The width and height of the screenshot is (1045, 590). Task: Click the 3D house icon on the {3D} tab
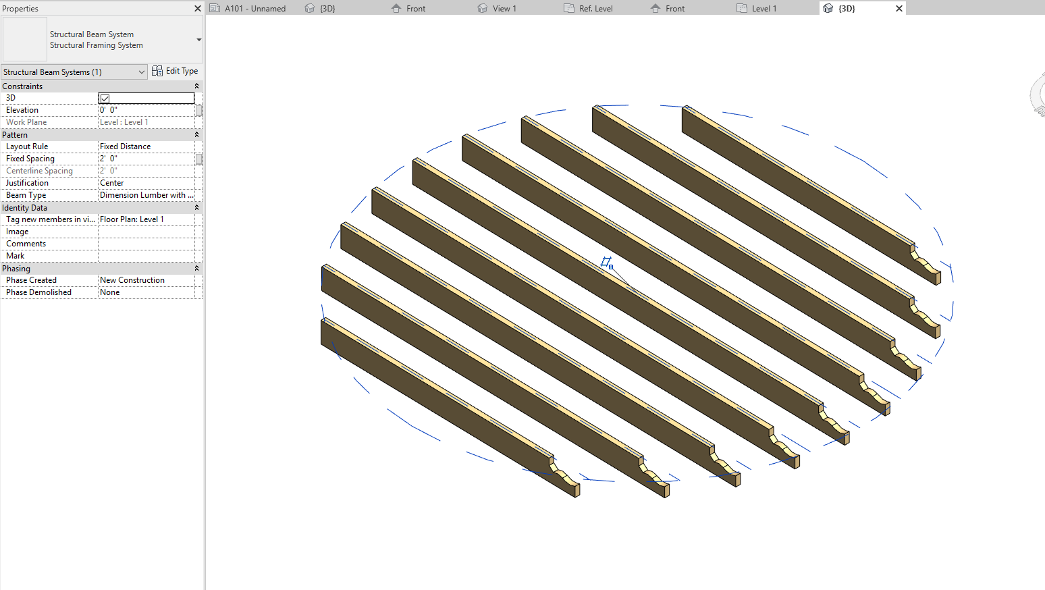point(828,8)
